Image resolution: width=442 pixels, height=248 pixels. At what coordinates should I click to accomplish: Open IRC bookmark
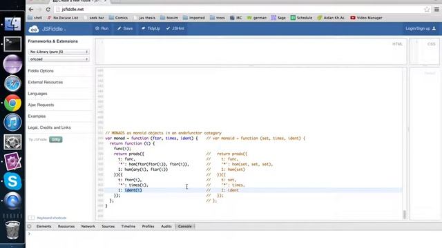point(236,18)
